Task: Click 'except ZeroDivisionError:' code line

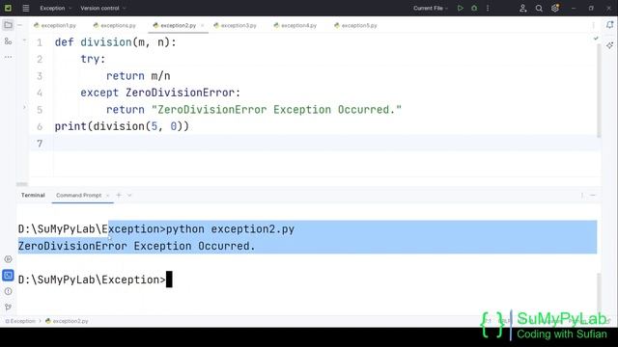Action: pyautogui.click(x=160, y=93)
